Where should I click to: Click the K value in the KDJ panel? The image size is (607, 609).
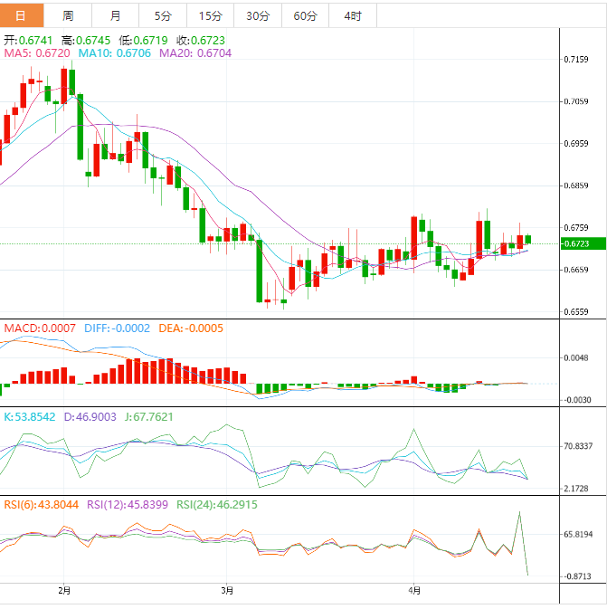[30, 417]
